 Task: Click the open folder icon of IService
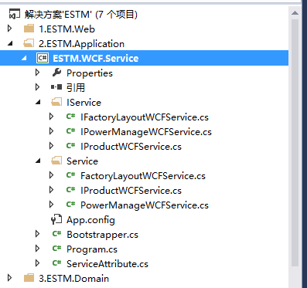coord(56,102)
